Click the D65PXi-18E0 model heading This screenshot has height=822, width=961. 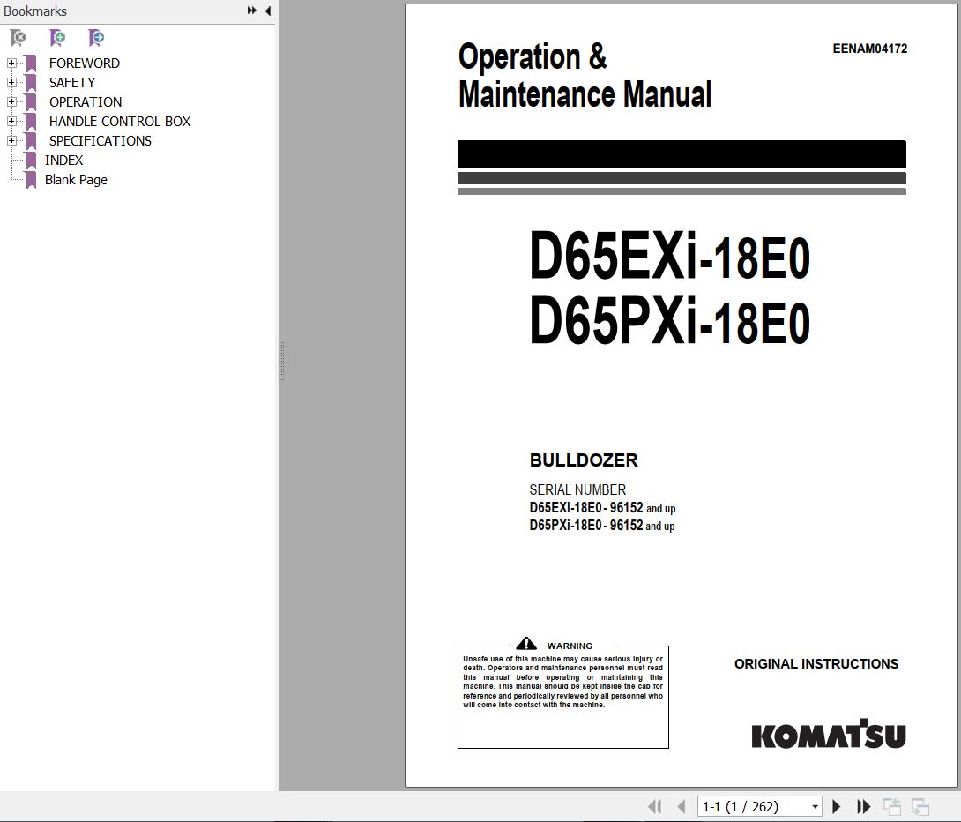[x=670, y=320]
